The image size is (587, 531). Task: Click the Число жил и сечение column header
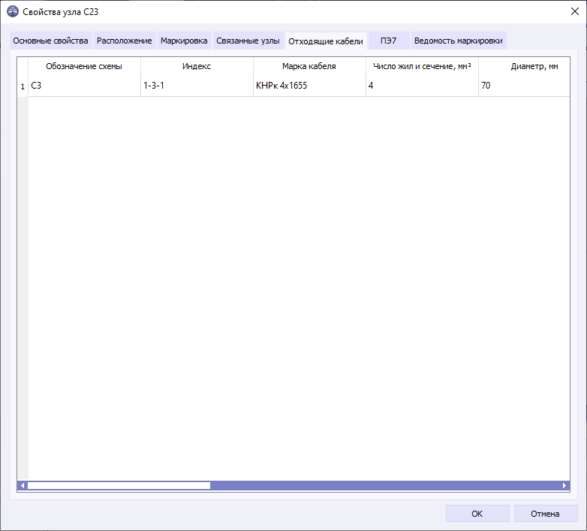(423, 66)
